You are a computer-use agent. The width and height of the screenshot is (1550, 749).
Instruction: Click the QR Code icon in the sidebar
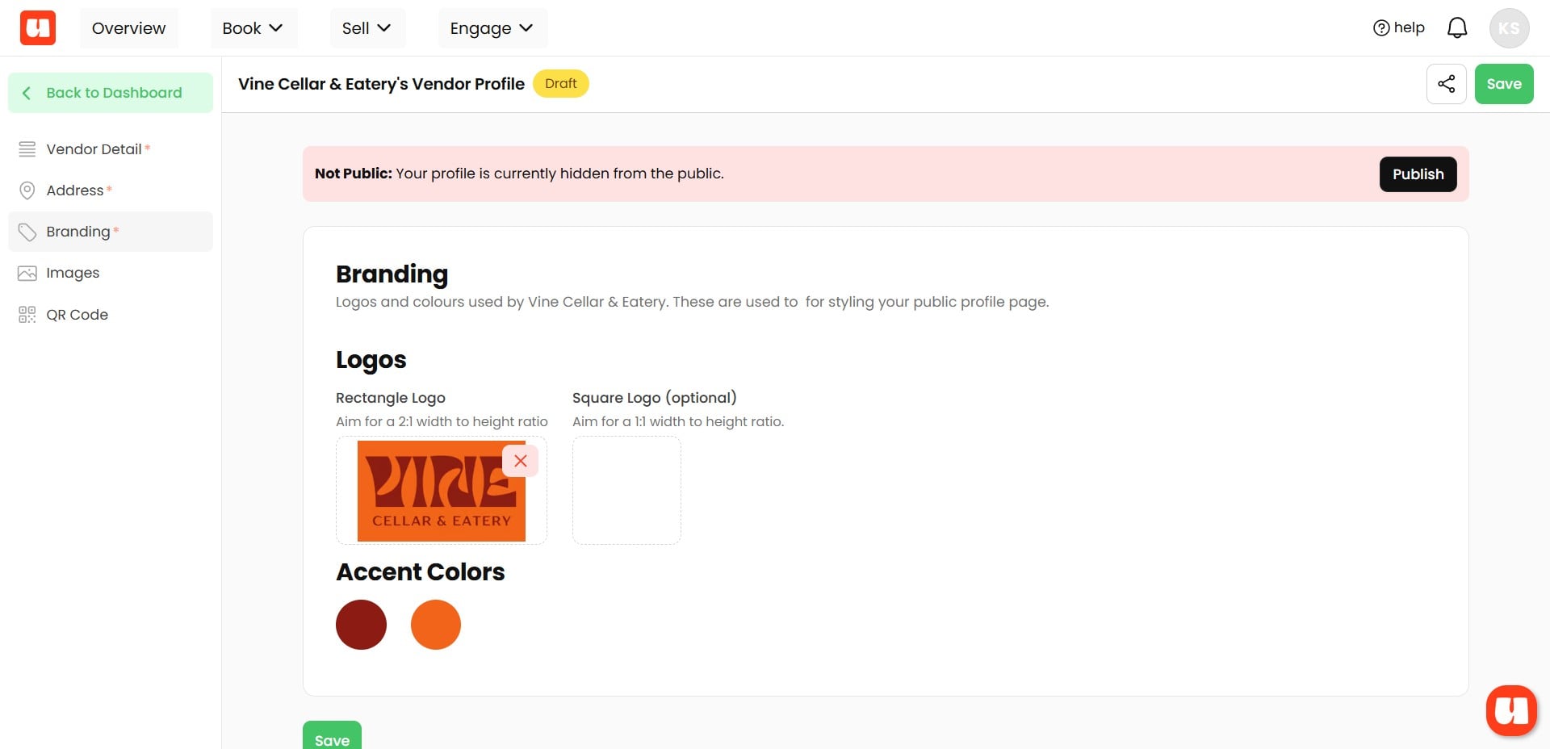[27, 314]
